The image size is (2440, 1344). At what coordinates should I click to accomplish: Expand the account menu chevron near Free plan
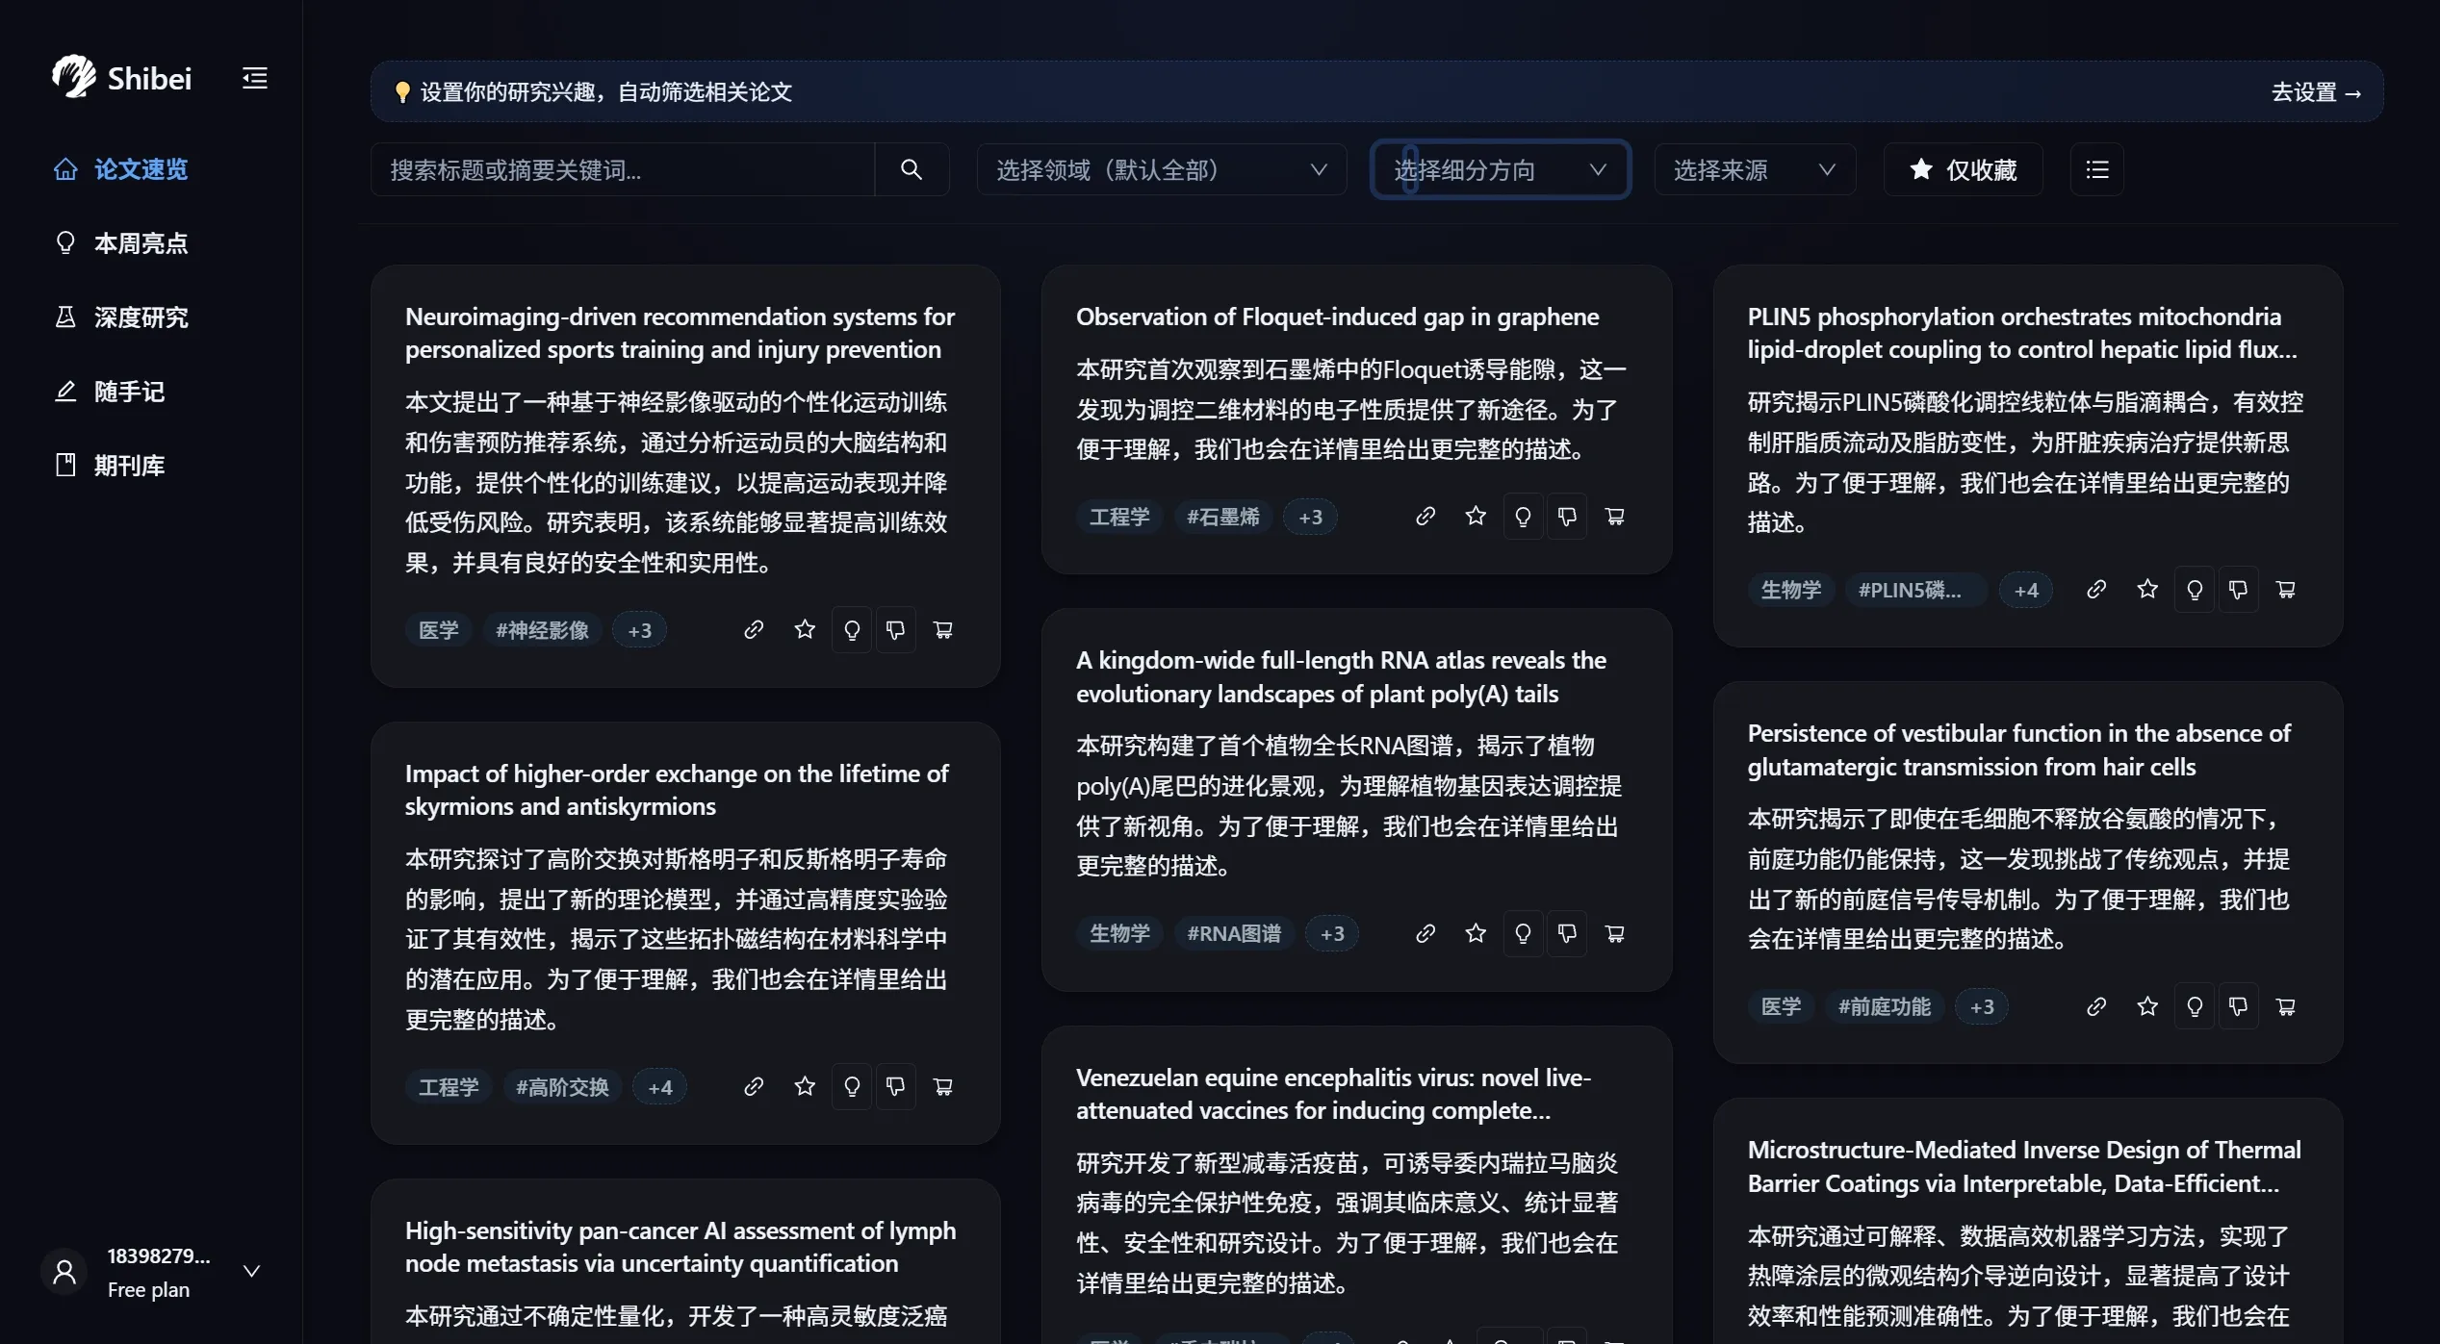[x=252, y=1270]
